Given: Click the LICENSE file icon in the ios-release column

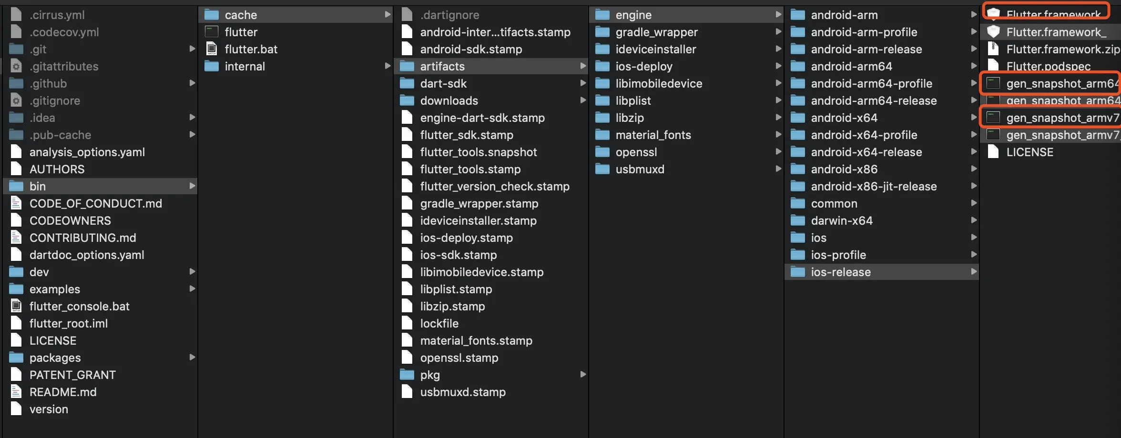Looking at the screenshot, I should (x=993, y=152).
